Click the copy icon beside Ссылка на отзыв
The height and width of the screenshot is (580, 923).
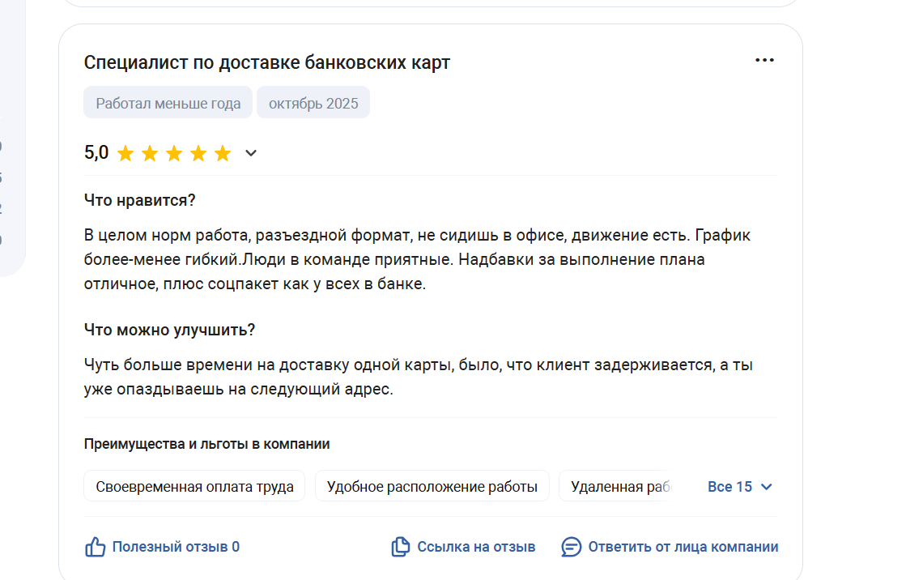coord(400,547)
